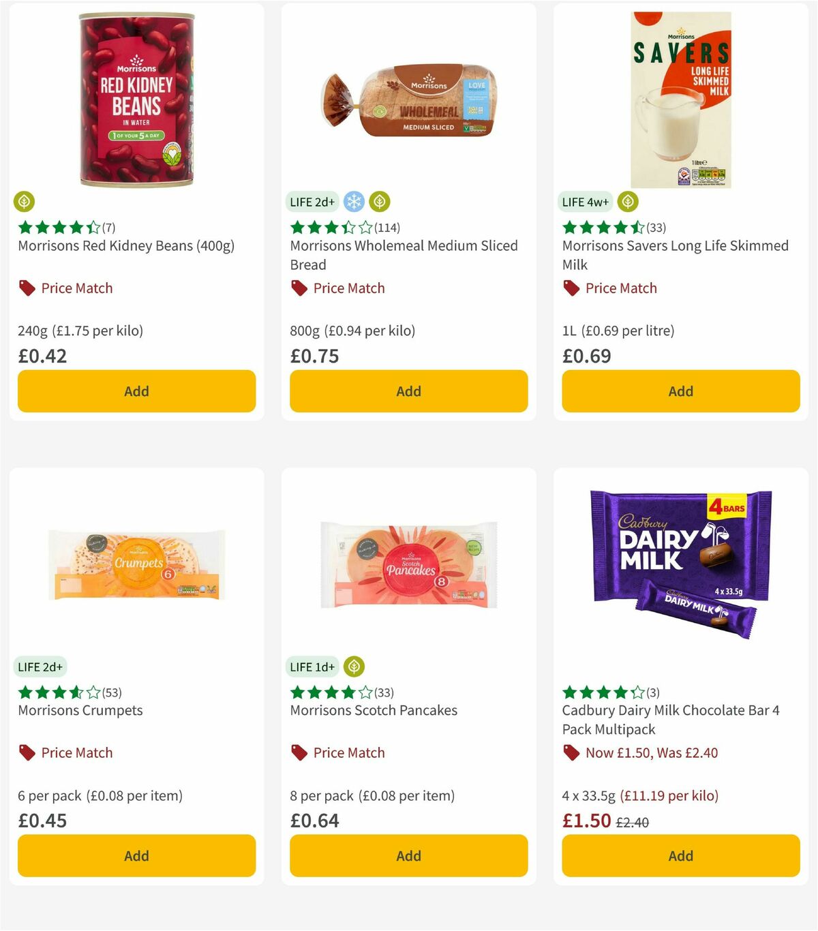The width and height of the screenshot is (818, 931).
Task: Click the Price Match tag icon under Kidney Beans
Action: tap(26, 288)
